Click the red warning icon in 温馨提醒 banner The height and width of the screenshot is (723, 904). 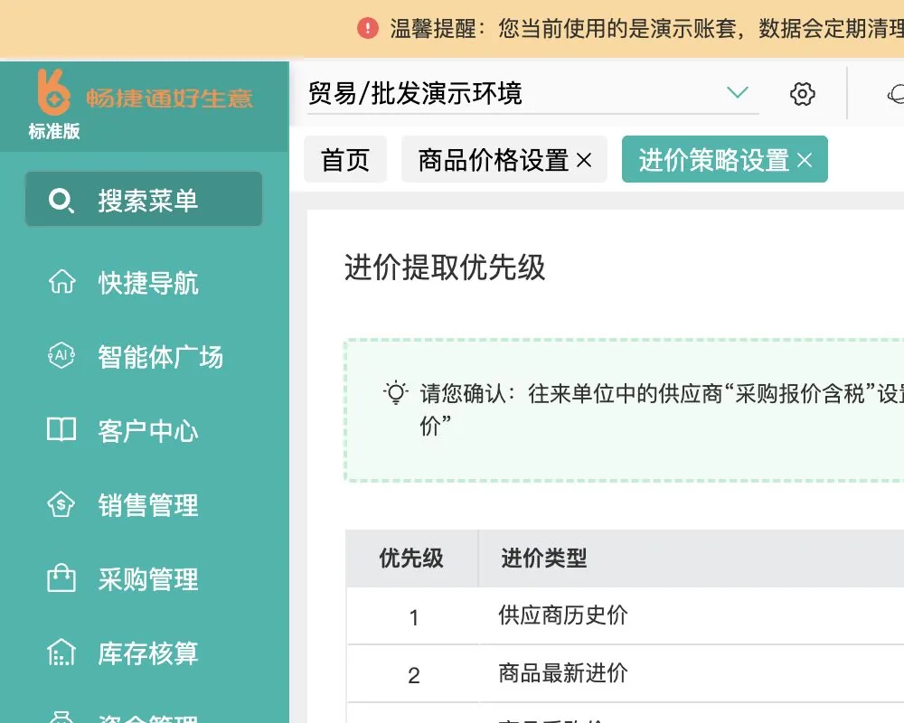pyautogui.click(x=368, y=28)
